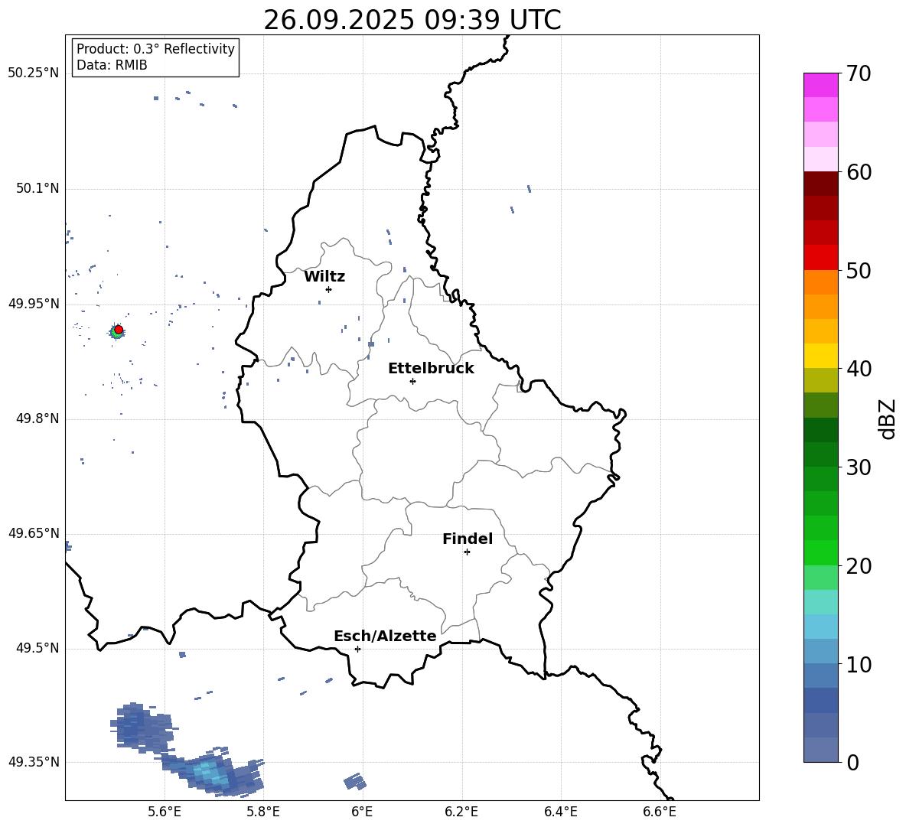The image size is (906, 827).
Task: Select the Ettelbruck station label
Action: (431, 369)
